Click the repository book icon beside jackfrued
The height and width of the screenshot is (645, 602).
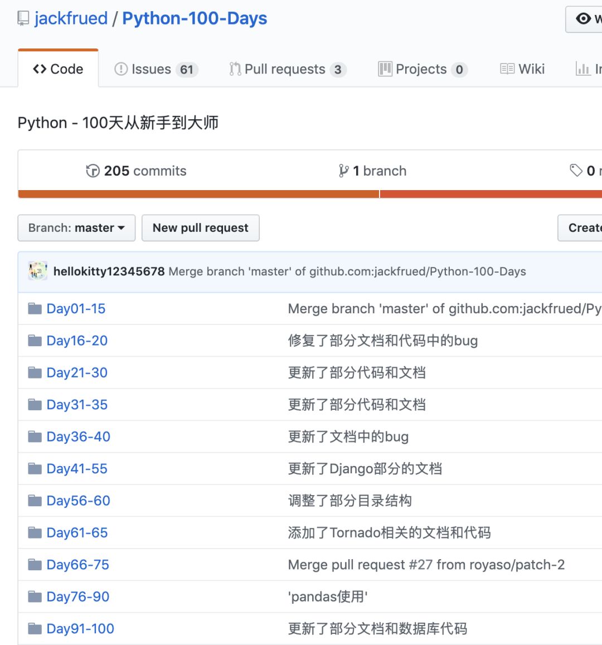23,18
